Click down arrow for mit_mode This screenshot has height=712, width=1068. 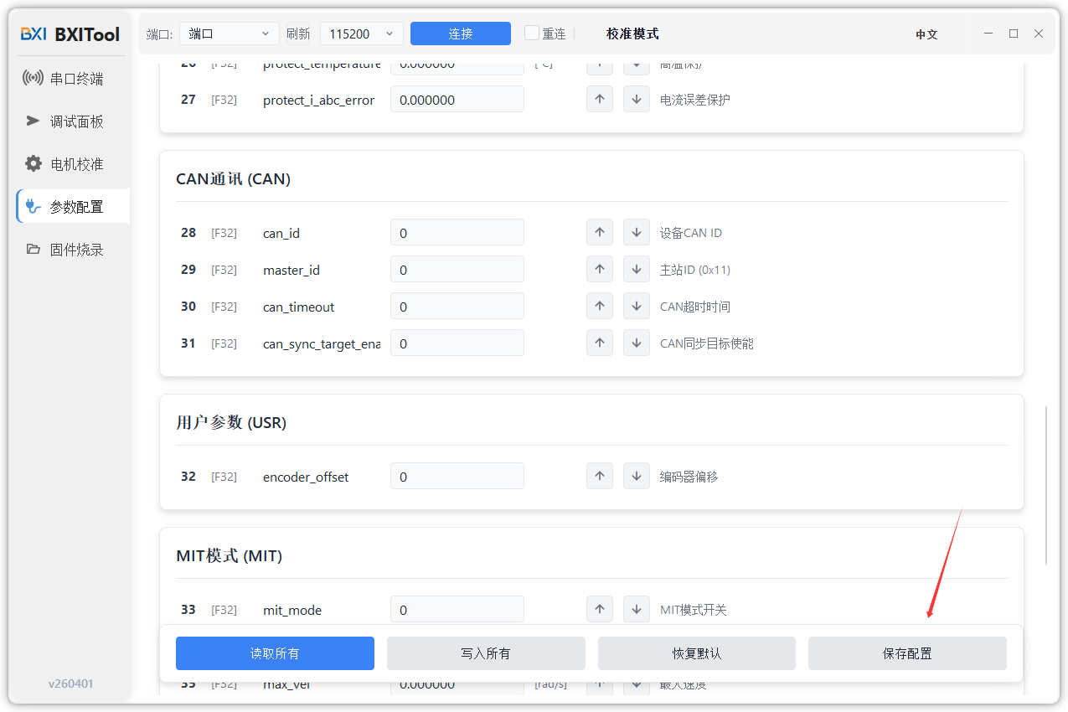click(x=637, y=609)
